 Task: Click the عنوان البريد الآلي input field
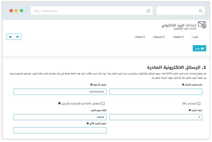point(60,130)
